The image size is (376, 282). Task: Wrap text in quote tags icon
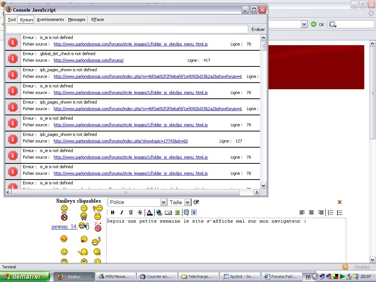click(186, 212)
